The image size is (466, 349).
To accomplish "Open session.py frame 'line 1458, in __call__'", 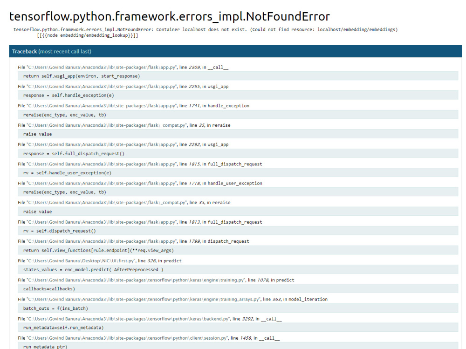I will (149, 338).
